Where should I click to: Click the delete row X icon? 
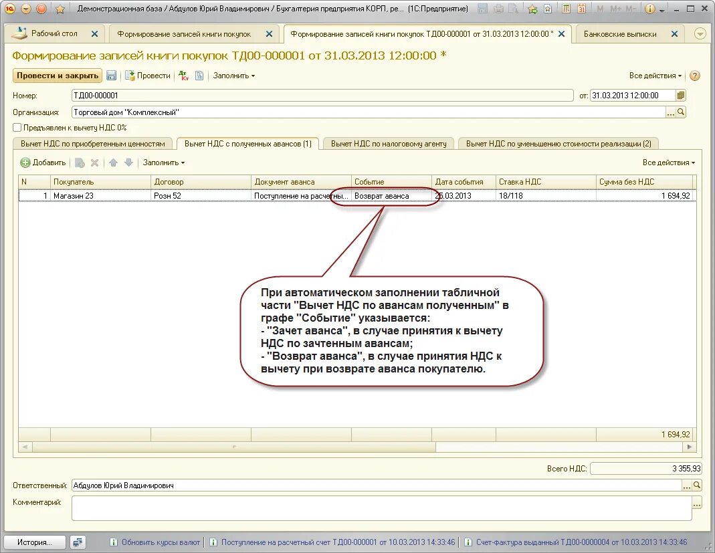[94, 162]
